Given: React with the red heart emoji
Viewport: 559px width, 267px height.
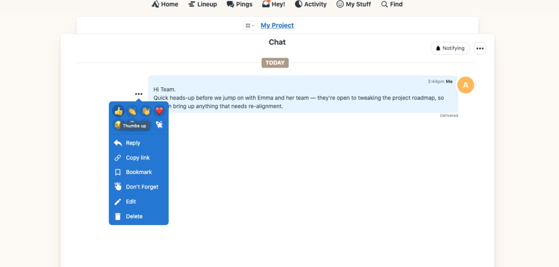Looking at the screenshot, I should (x=159, y=111).
